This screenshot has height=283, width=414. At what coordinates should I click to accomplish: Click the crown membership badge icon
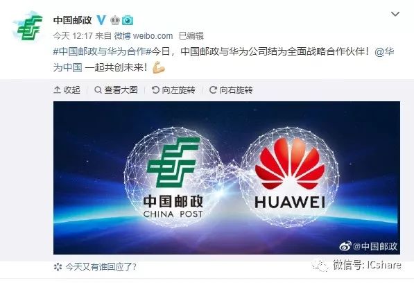(115, 20)
